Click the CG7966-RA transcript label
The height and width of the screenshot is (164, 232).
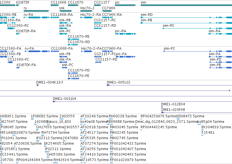[112, 15]
